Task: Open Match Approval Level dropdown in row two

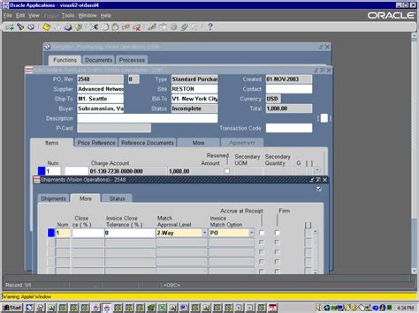Action: coord(204,242)
